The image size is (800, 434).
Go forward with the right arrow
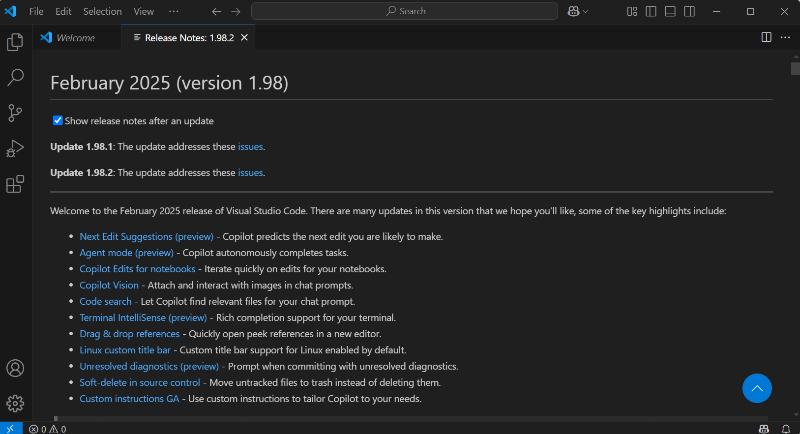pos(236,11)
